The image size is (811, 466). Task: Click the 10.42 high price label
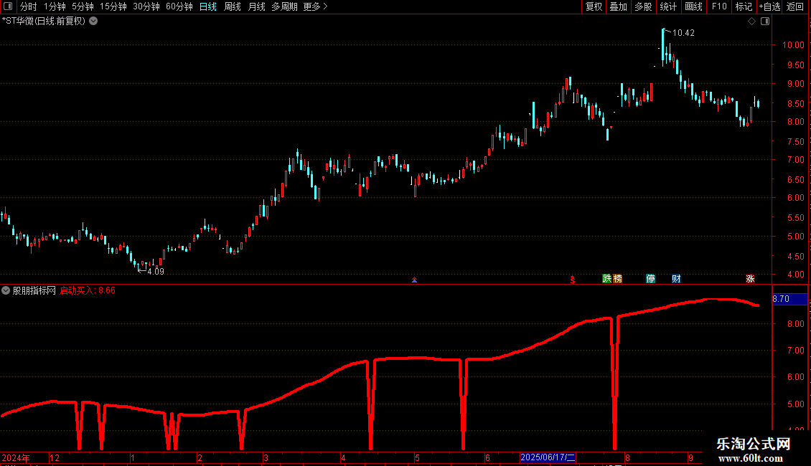683,33
